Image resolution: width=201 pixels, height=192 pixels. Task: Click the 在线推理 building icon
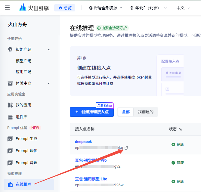point(10,184)
